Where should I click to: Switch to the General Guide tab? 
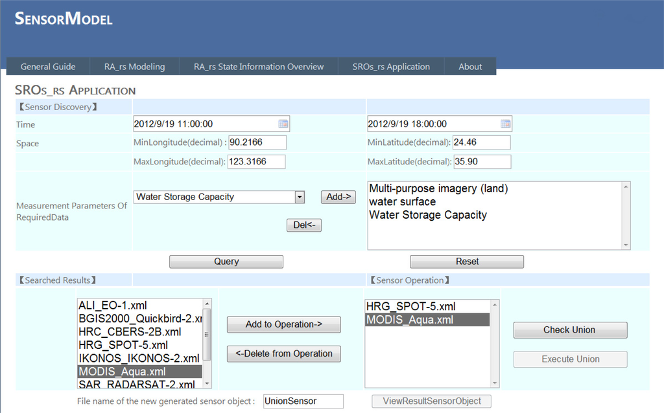point(48,67)
